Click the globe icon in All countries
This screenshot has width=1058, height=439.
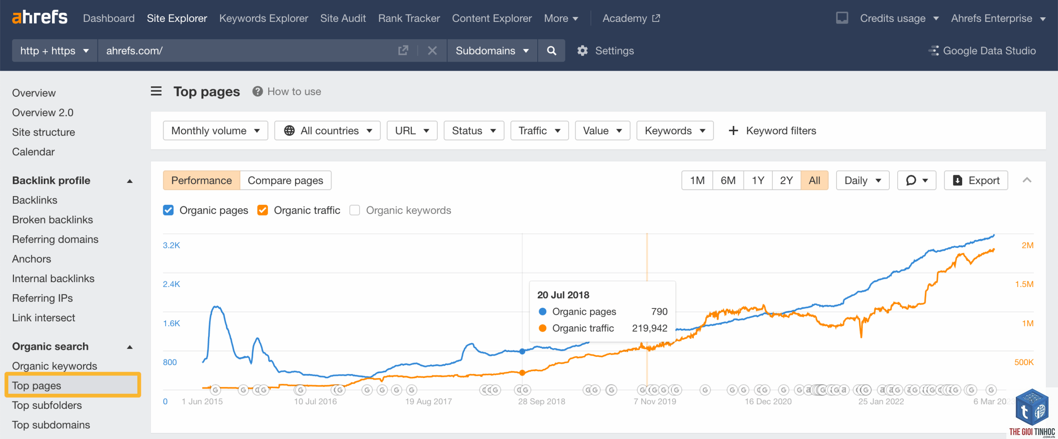coord(289,131)
